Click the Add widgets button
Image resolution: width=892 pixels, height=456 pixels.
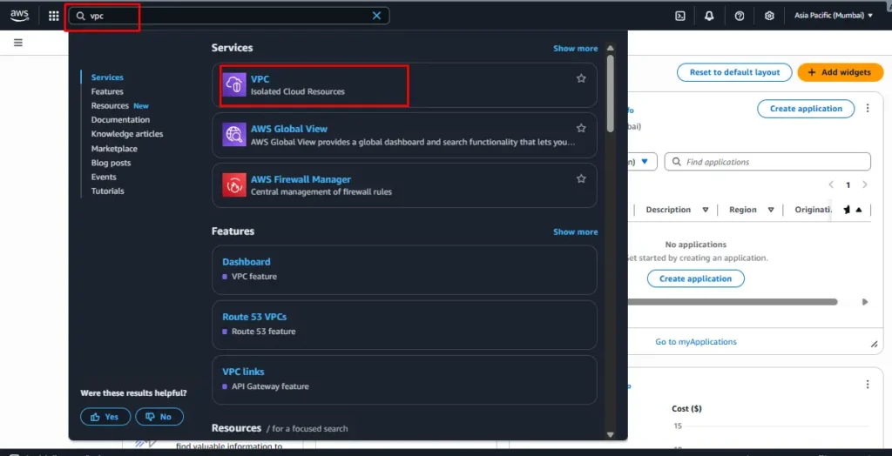841,72
